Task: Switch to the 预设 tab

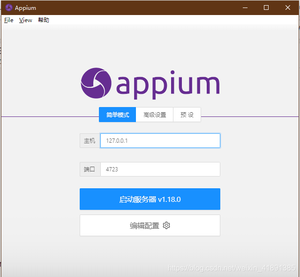Action: [187, 115]
